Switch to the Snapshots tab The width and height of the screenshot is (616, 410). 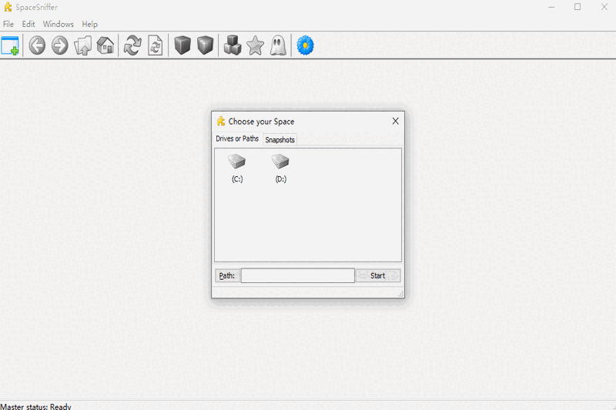point(280,140)
